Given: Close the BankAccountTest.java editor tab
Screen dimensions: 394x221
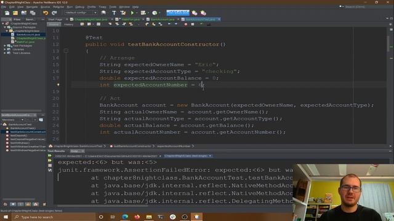Looking at the screenshot, I should click(219, 19).
